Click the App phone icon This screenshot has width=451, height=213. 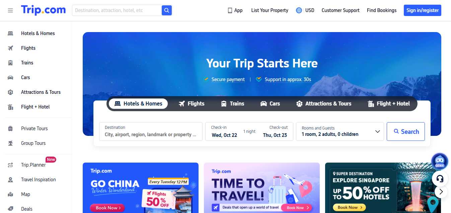pos(230,10)
